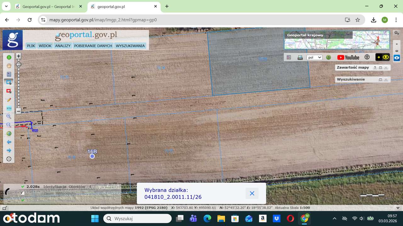Click the Geoportal 'g' logo
Screen dimensions: 403x226
click(13, 40)
